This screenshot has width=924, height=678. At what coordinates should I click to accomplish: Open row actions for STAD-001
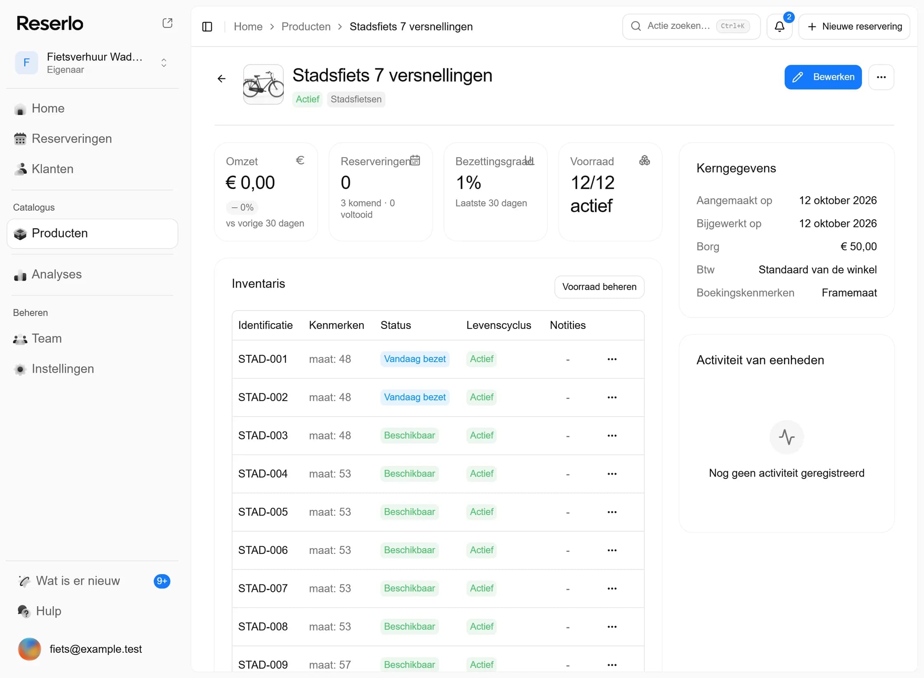612,359
